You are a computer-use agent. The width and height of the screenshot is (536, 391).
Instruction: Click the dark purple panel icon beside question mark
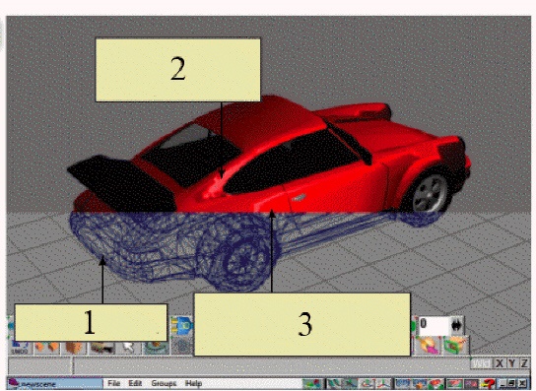[x=471, y=383]
